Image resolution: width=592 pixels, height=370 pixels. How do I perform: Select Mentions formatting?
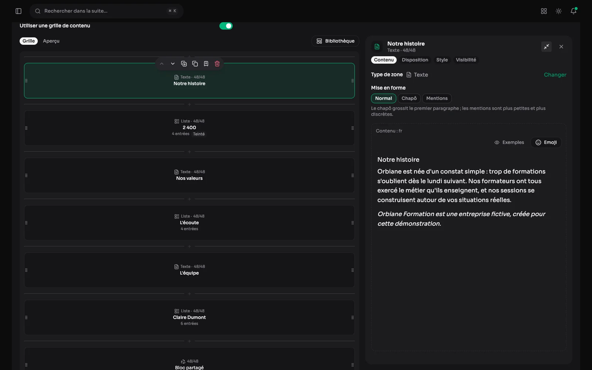[x=437, y=98]
